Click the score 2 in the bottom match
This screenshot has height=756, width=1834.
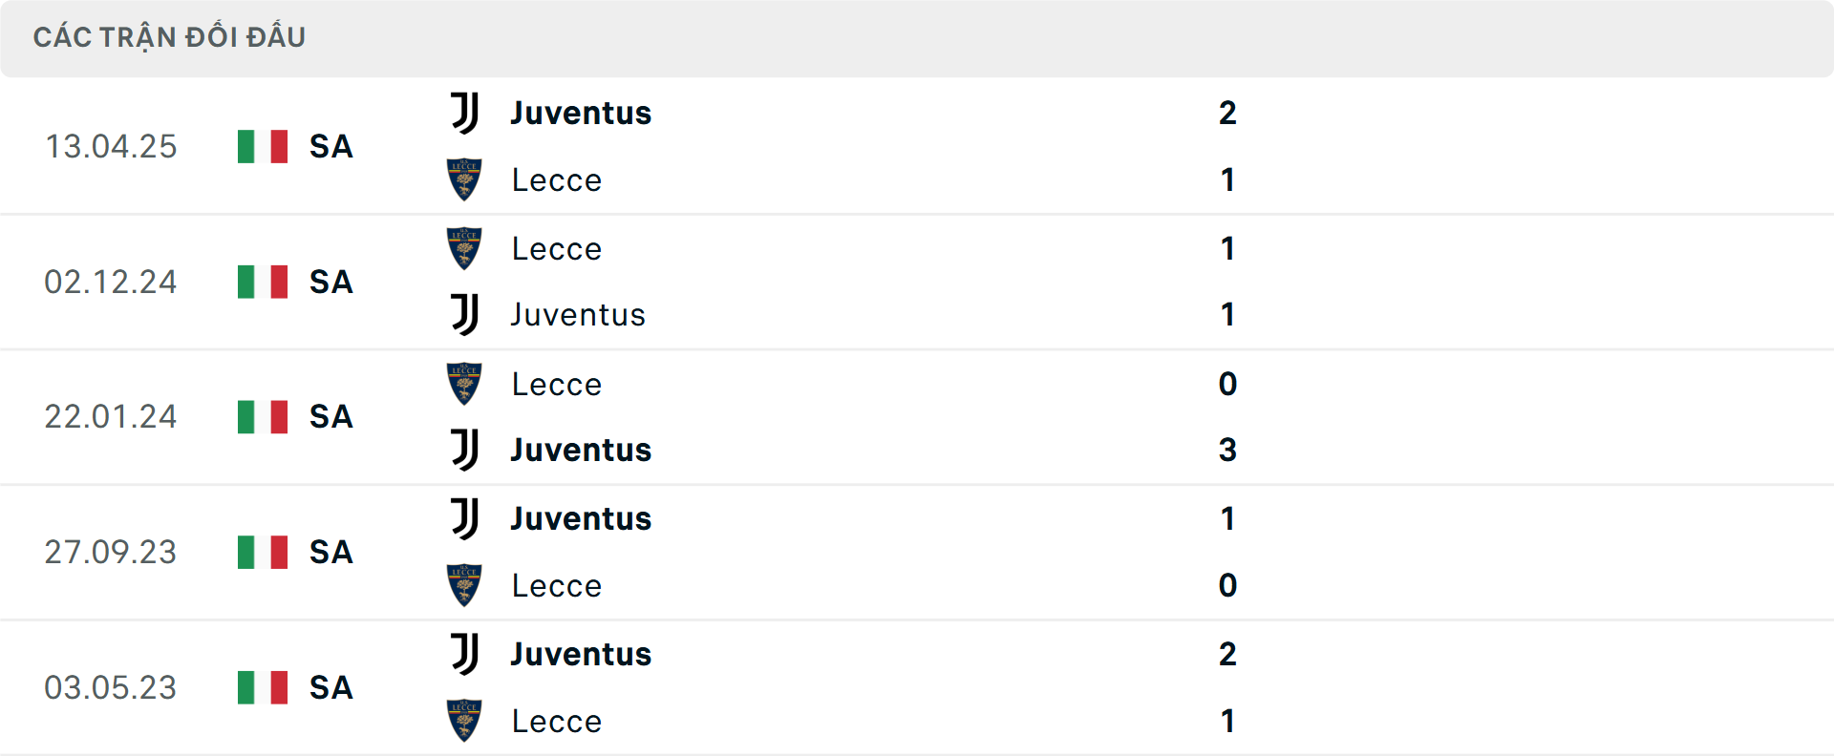point(1228,654)
